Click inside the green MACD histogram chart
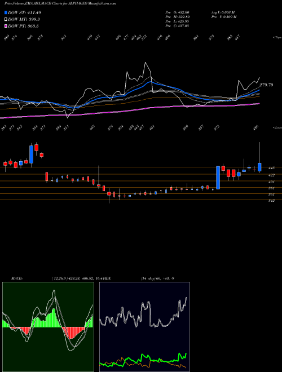The height and width of the screenshot is (372, 282). (x=48, y=327)
